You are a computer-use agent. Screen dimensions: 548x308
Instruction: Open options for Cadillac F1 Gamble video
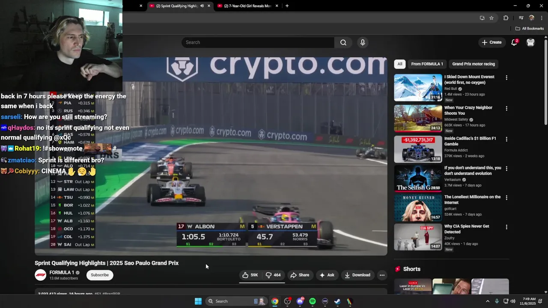pos(506,139)
